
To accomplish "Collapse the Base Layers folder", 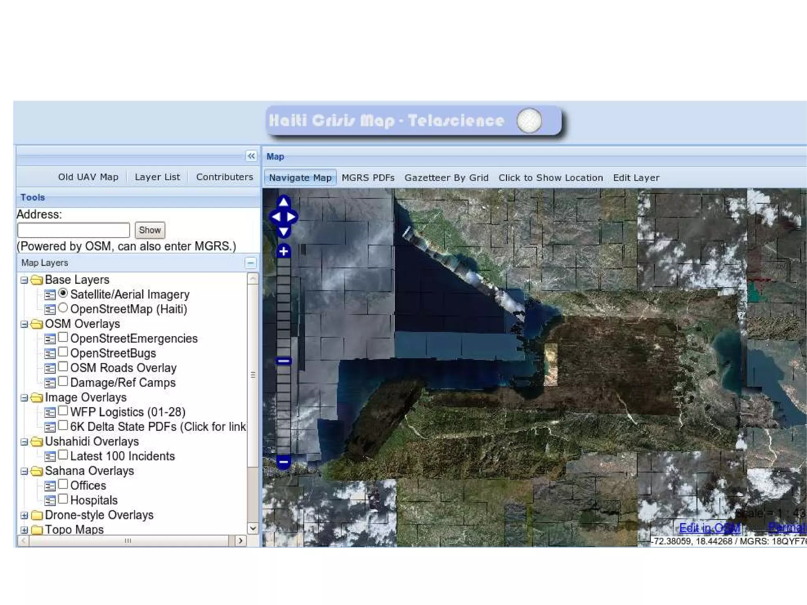I will coord(24,280).
